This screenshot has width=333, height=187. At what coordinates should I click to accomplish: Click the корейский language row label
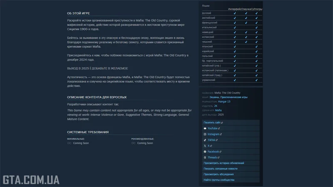coord(208,51)
